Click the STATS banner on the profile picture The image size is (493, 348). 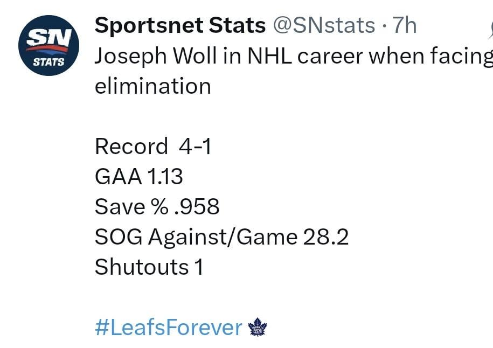pyautogui.click(x=48, y=60)
